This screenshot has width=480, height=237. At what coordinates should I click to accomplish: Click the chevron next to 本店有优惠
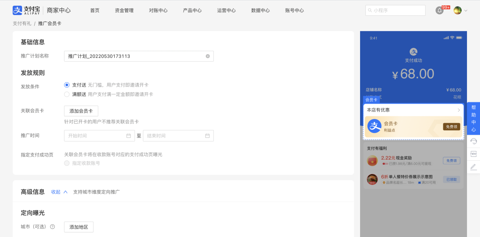pyautogui.click(x=458, y=110)
